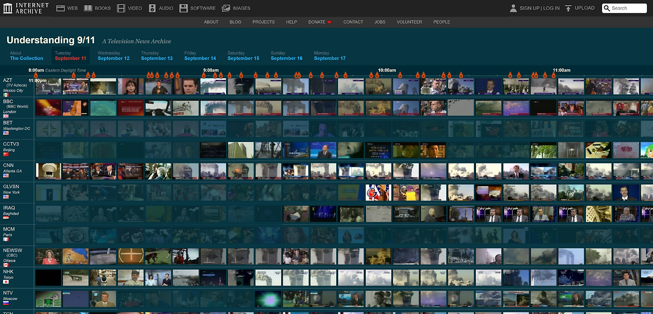Open the first thumbnail in the NTV row

[x=48, y=299]
